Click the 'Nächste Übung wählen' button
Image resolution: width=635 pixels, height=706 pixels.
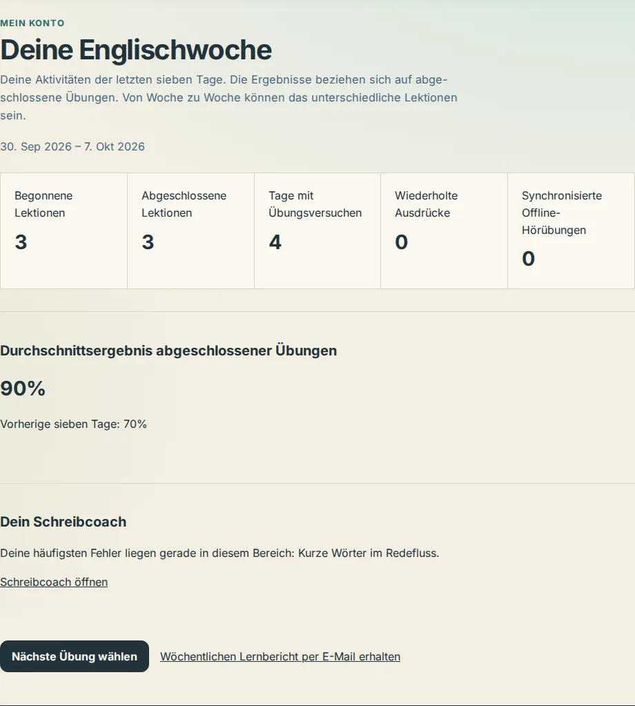(x=75, y=656)
